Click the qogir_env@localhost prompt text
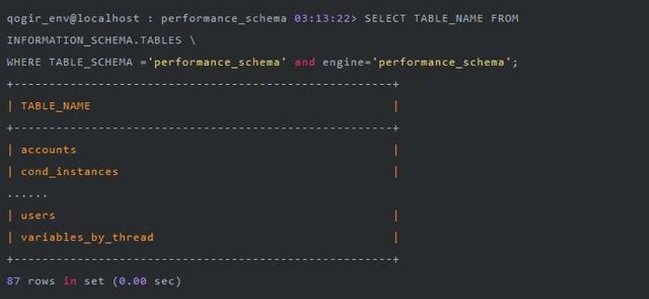The height and width of the screenshot is (299, 649). click(73, 19)
